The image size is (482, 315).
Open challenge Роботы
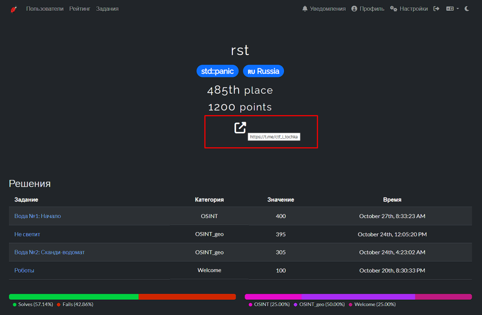click(24, 270)
